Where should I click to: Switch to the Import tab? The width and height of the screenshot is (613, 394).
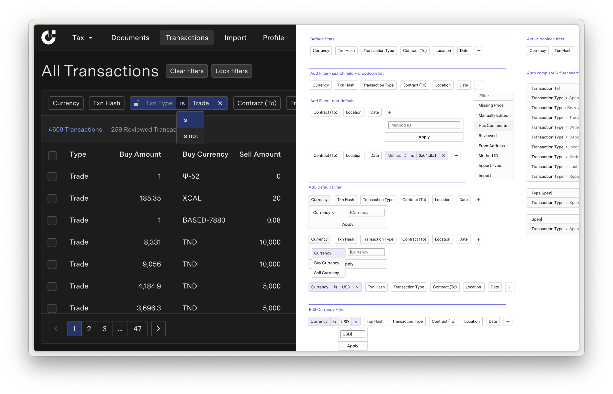(x=235, y=38)
